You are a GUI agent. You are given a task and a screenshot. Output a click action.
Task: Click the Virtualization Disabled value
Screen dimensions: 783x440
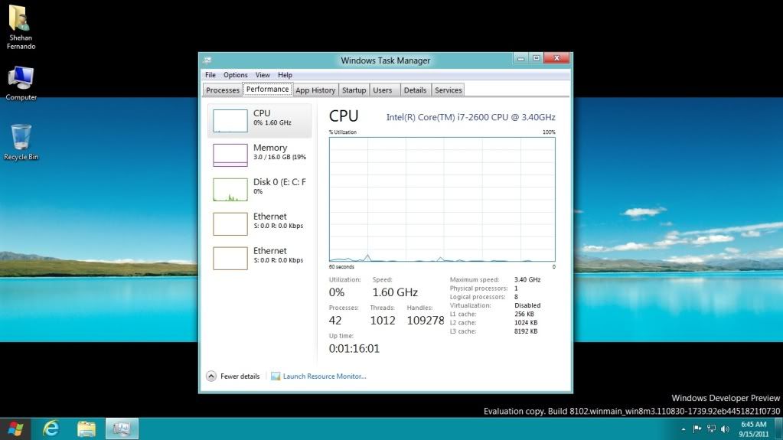click(527, 305)
